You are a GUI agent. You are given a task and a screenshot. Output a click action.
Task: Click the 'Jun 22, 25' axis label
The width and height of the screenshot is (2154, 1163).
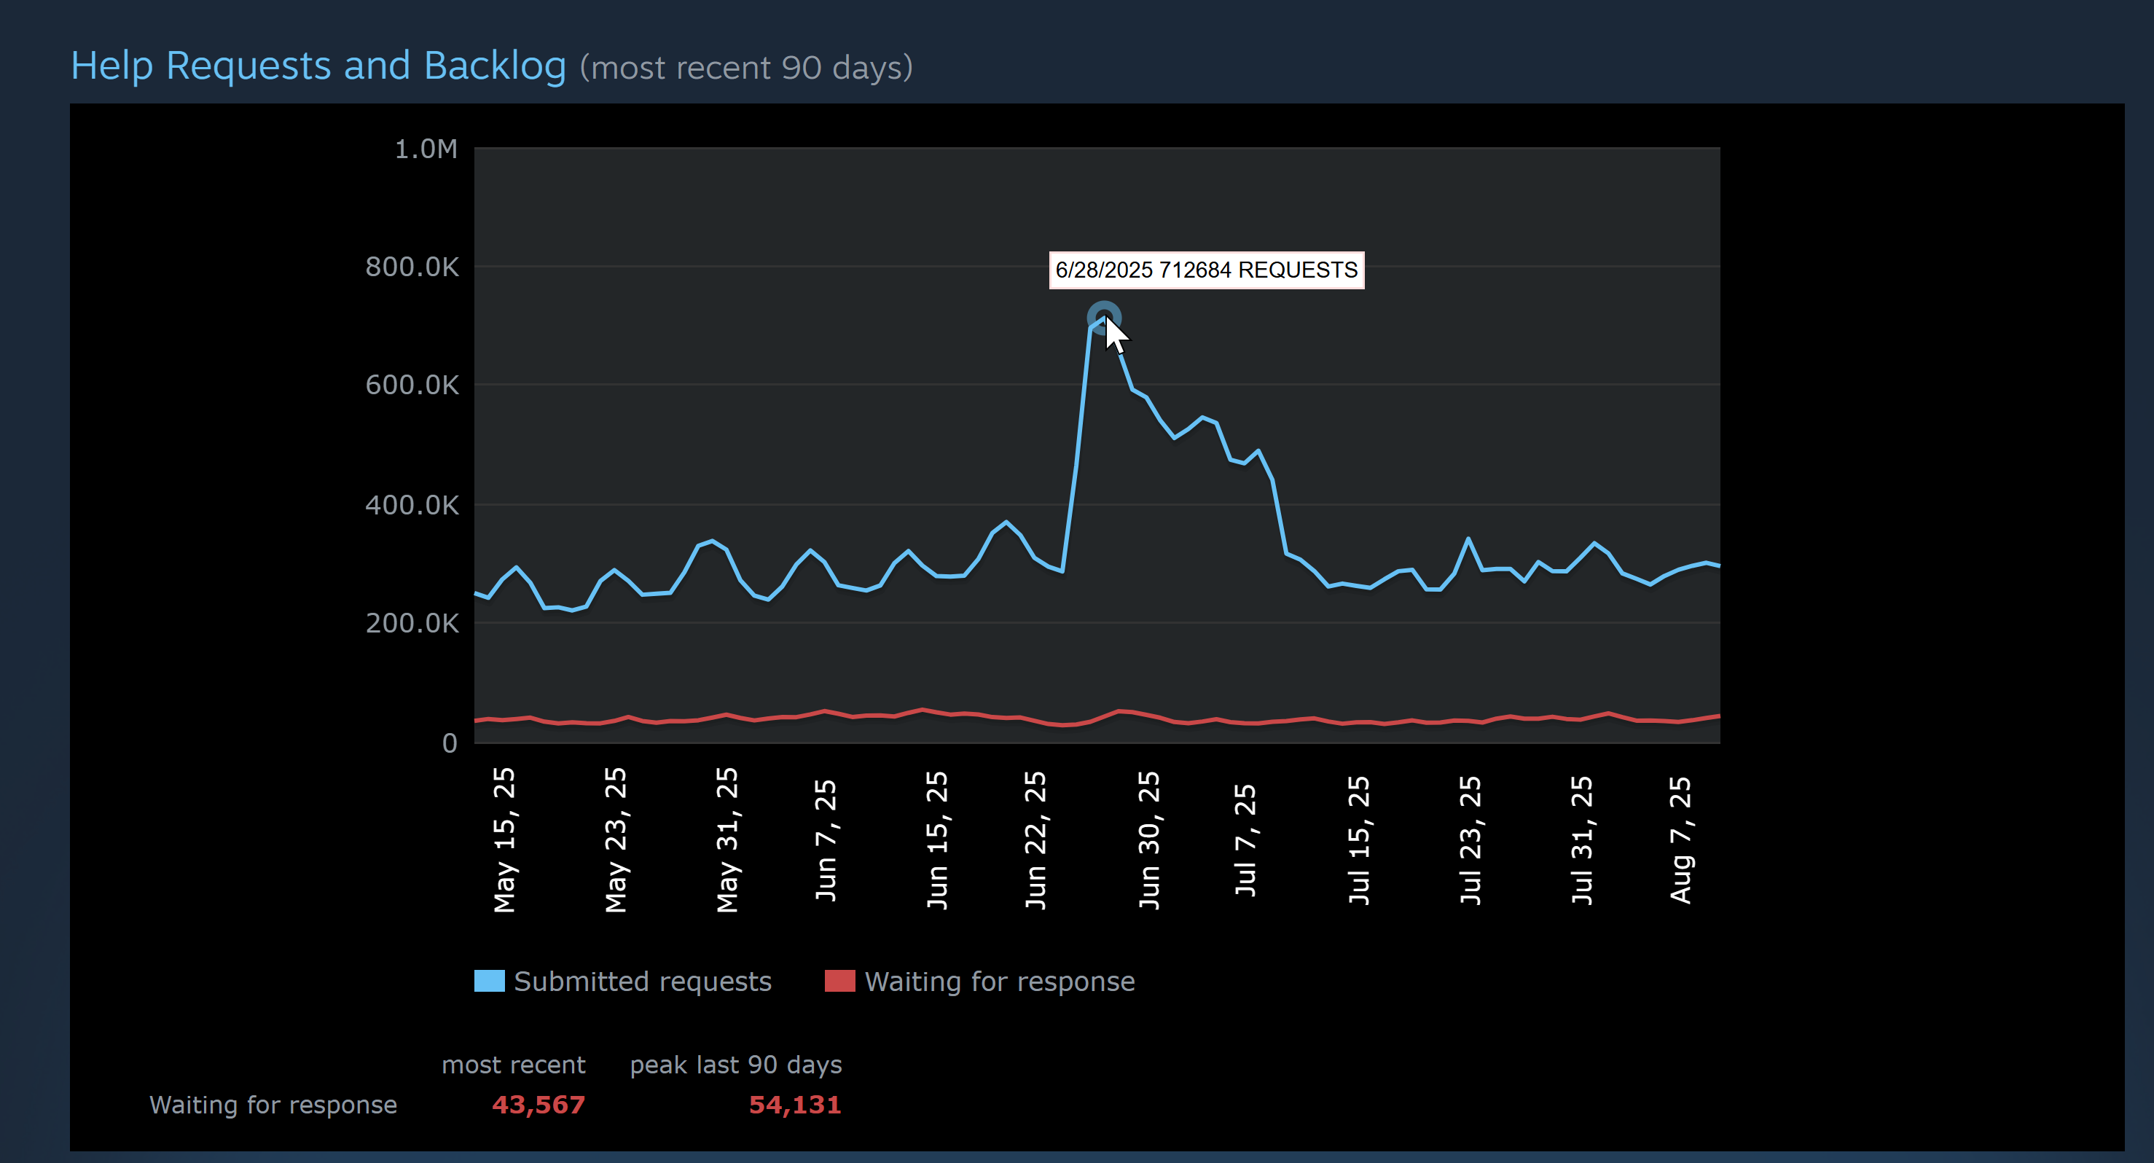click(x=1035, y=839)
